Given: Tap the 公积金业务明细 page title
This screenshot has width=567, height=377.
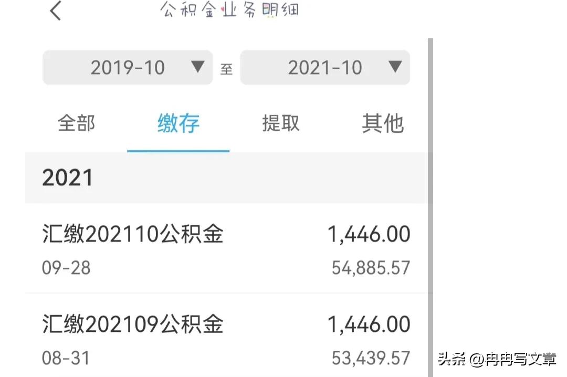Looking at the screenshot, I should click(229, 9).
